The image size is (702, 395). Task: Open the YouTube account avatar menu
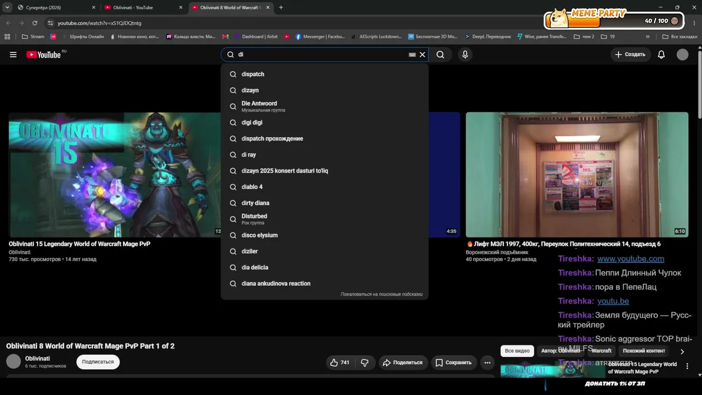pyautogui.click(x=682, y=54)
